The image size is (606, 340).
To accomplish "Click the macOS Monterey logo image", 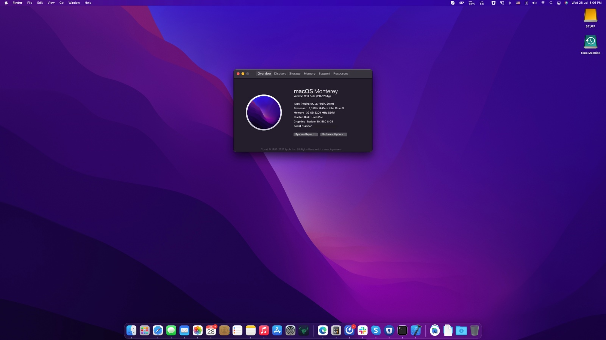I will click(264, 113).
